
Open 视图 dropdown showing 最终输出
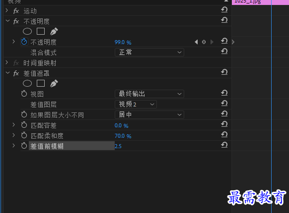coord(149,94)
